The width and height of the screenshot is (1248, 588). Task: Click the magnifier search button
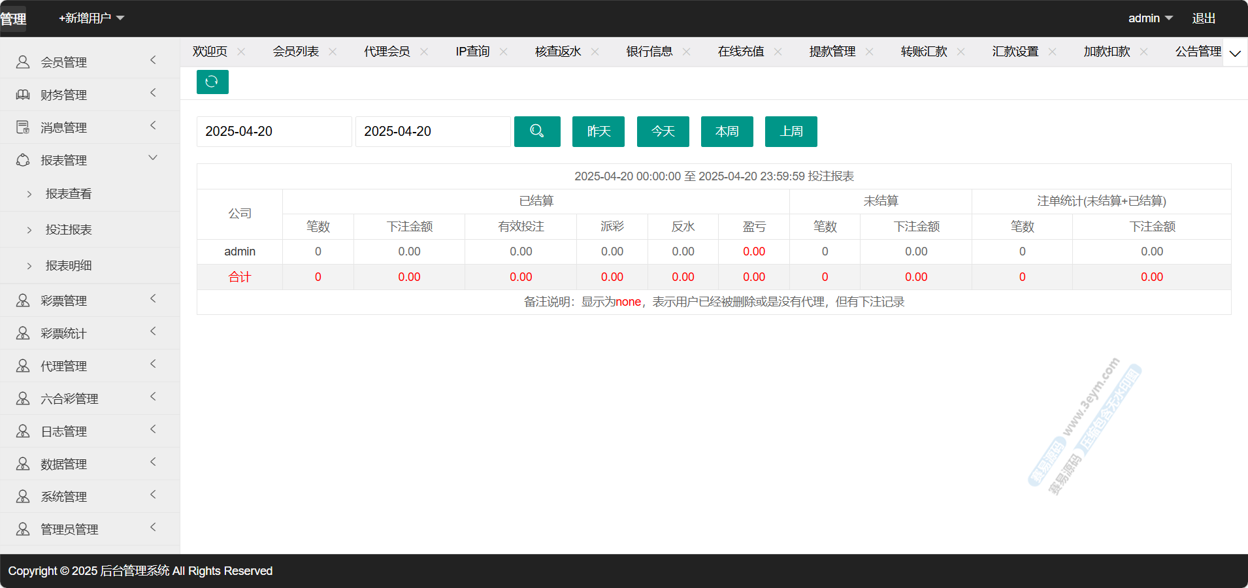[x=537, y=131]
